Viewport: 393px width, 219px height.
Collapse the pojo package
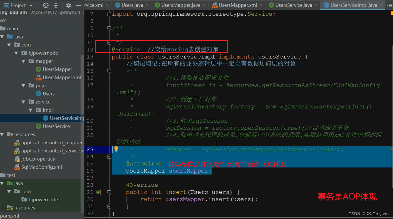[24, 86]
